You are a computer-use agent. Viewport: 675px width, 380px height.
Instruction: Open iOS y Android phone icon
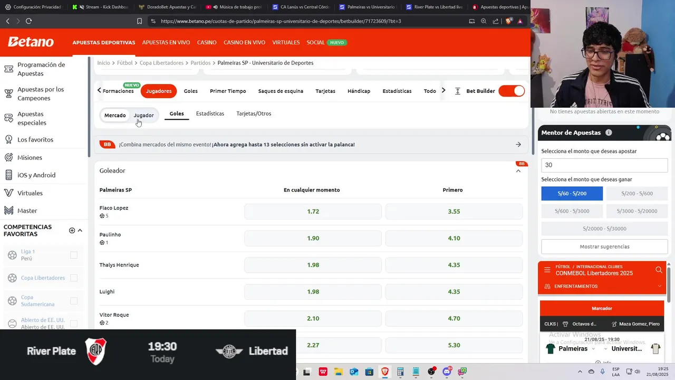pos(8,175)
